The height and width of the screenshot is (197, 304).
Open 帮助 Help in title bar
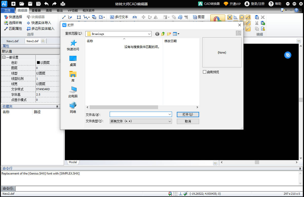[x=275, y=4]
